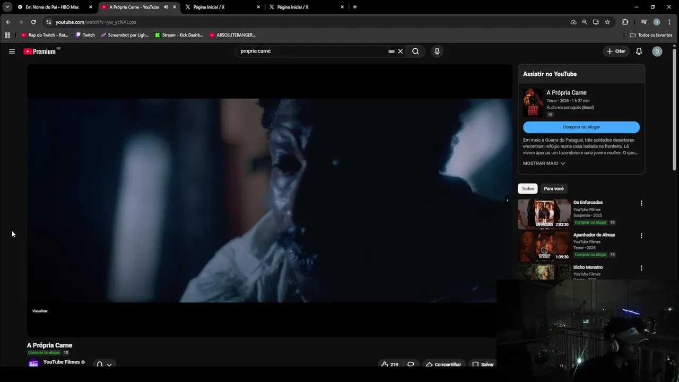Image resolution: width=679 pixels, height=382 pixels.
Task: Open a new tab with plus button
Action: [x=355, y=7]
